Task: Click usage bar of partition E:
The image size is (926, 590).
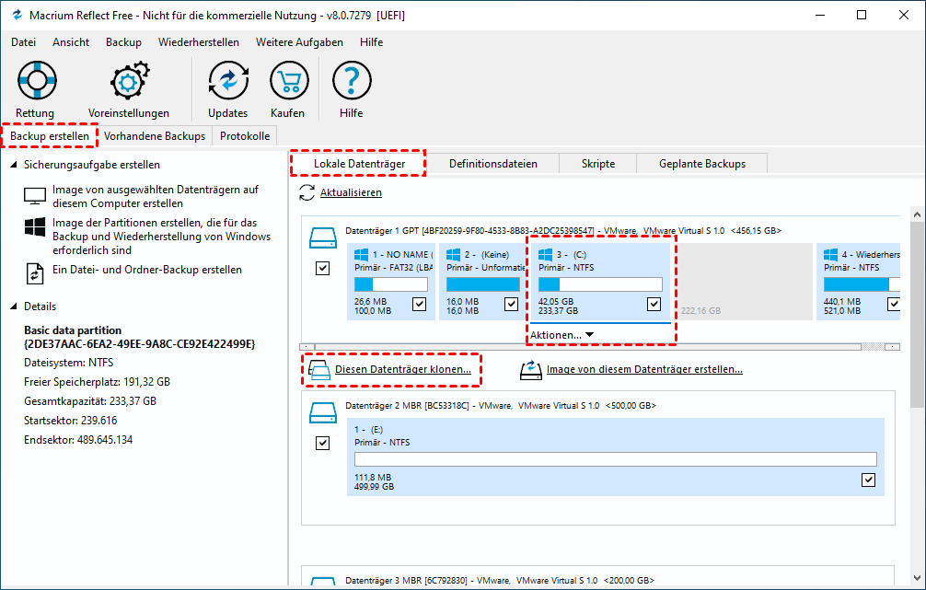Action: tap(616, 459)
